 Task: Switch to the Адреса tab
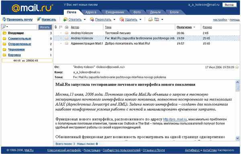(x=91, y=12)
